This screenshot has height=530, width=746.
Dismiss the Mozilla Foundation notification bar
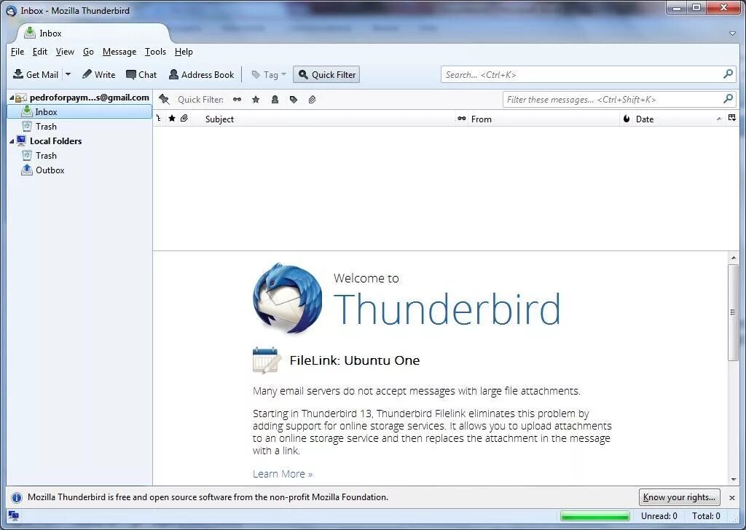(x=732, y=498)
